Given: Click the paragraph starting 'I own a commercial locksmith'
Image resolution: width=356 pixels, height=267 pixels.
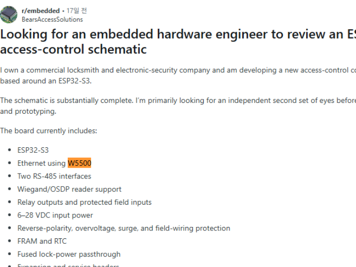Looking at the screenshot, I should (x=178, y=76).
